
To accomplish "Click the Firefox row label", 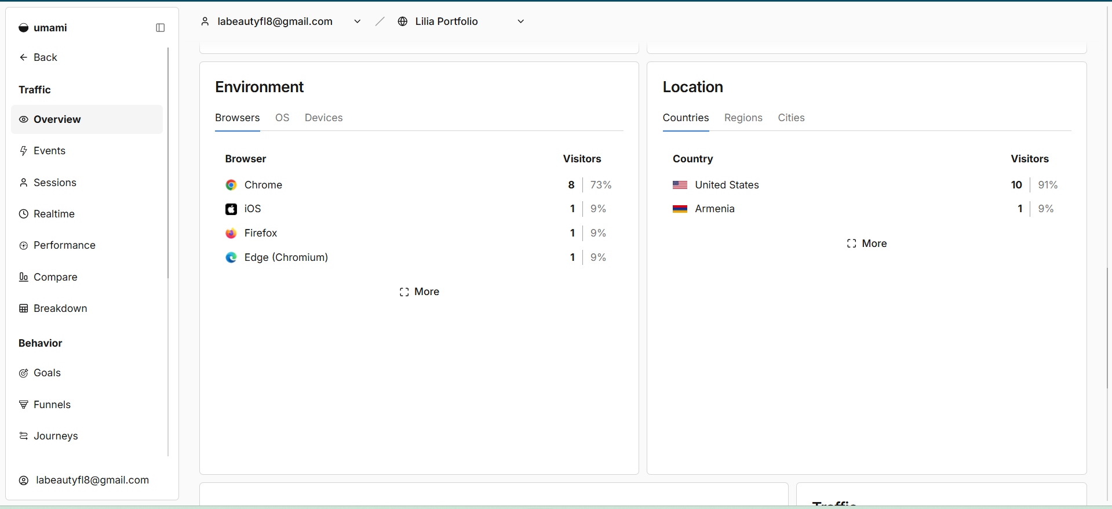I will [261, 233].
